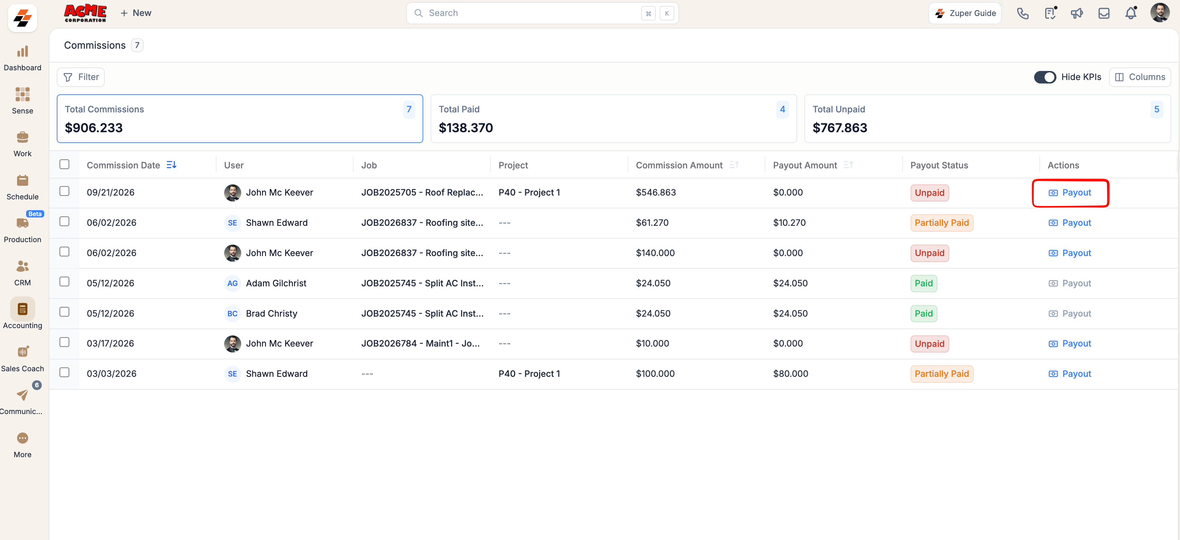Sort by Payout Amount icon

[848, 165]
